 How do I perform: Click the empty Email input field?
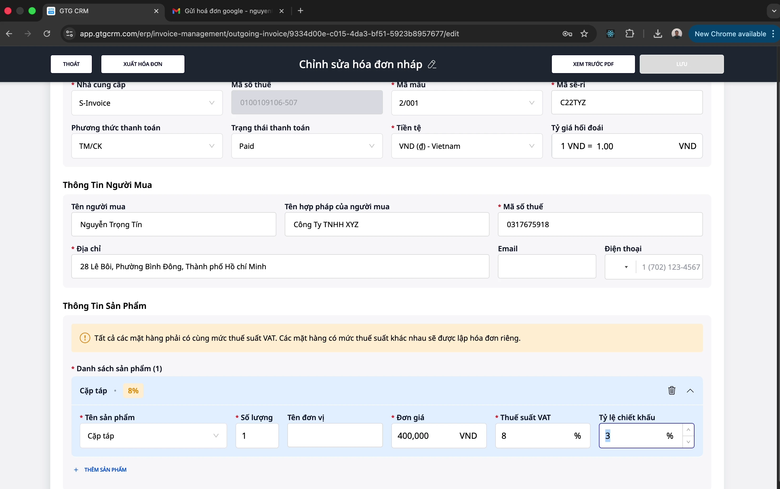pyautogui.click(x=546, y=267)
